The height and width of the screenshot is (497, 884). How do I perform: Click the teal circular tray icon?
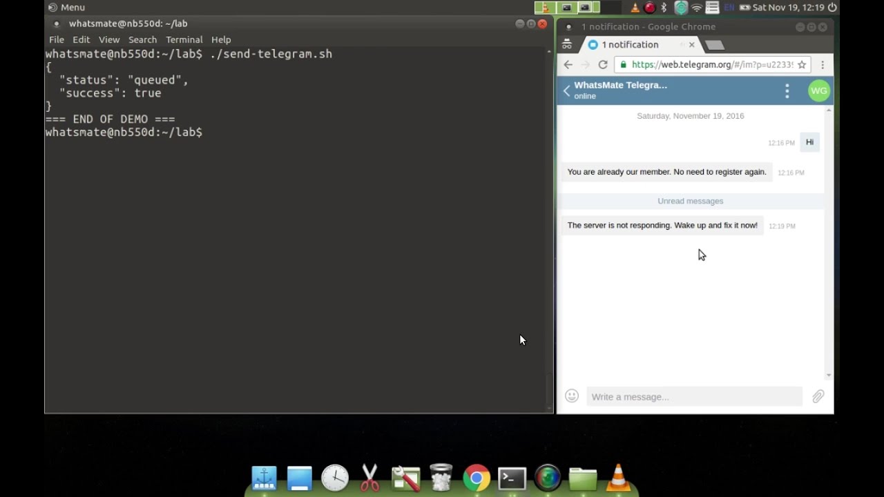coord(681,8)
